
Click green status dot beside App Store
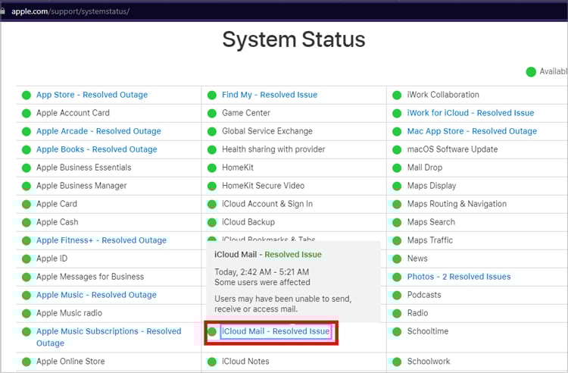pyautogui.click(x=27, y=95)
